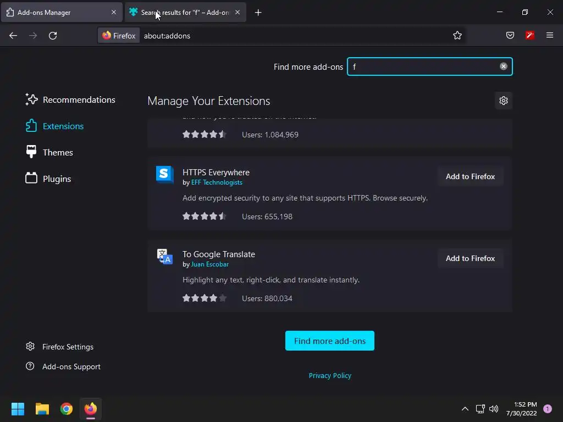Open the Pocket save icon
The height and width of the screenshot is (422, 563).
pos(510,35)
